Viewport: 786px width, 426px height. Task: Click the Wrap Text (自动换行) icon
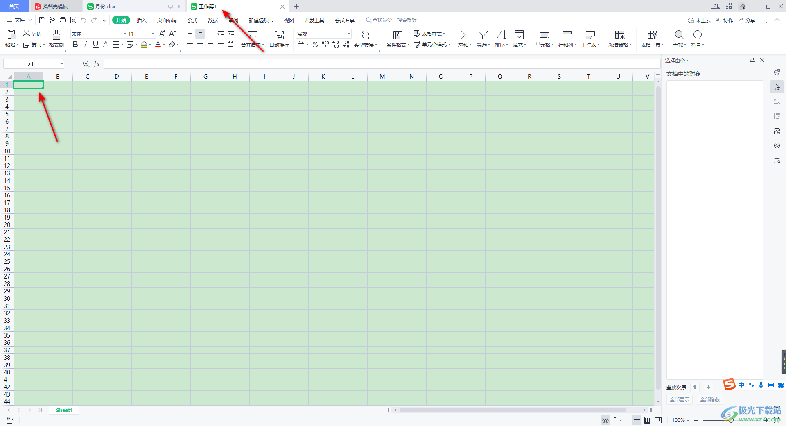pyautogui.click(x=279, y=35)
